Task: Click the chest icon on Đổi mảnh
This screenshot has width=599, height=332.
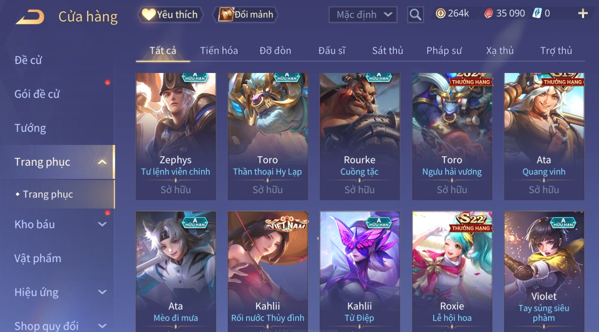Action: 226,14
